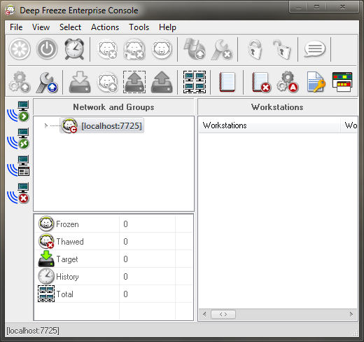Click the Thawed status row
The image size is (364, 342).
pos(113,241)
